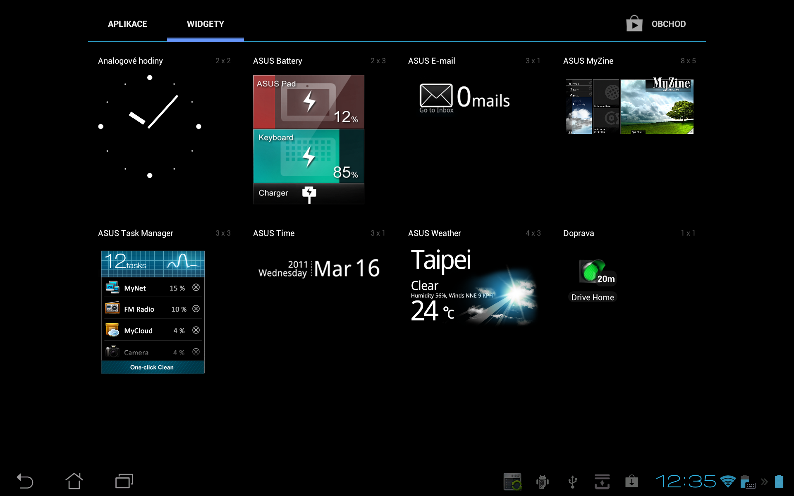
Task: Click the MyCloud icon in Task Manager
Action: pos(112,330)
